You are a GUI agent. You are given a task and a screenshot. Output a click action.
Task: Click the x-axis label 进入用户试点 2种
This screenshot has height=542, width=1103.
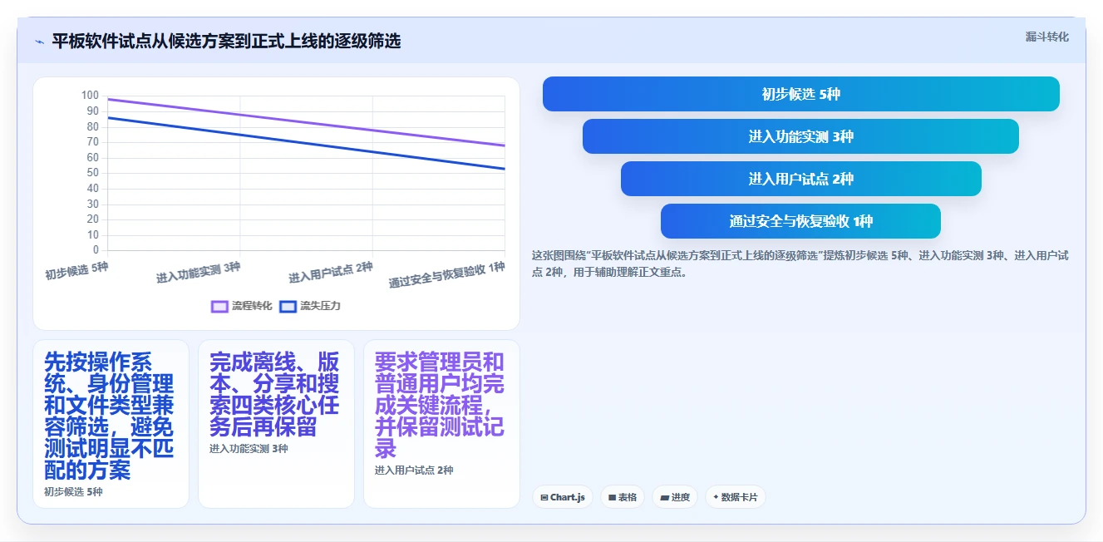[x=330, y=273]
